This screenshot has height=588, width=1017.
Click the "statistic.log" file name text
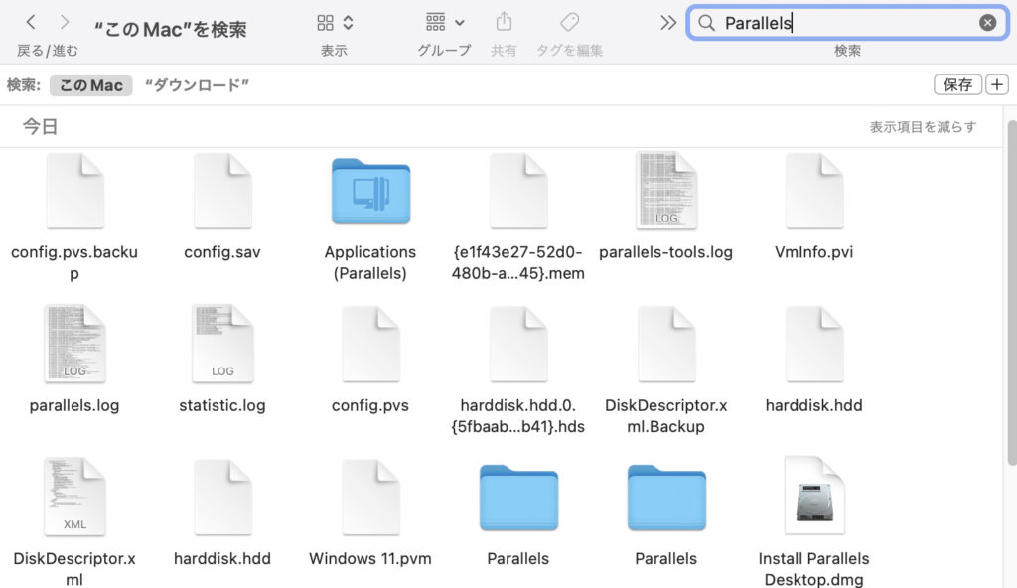222,405
